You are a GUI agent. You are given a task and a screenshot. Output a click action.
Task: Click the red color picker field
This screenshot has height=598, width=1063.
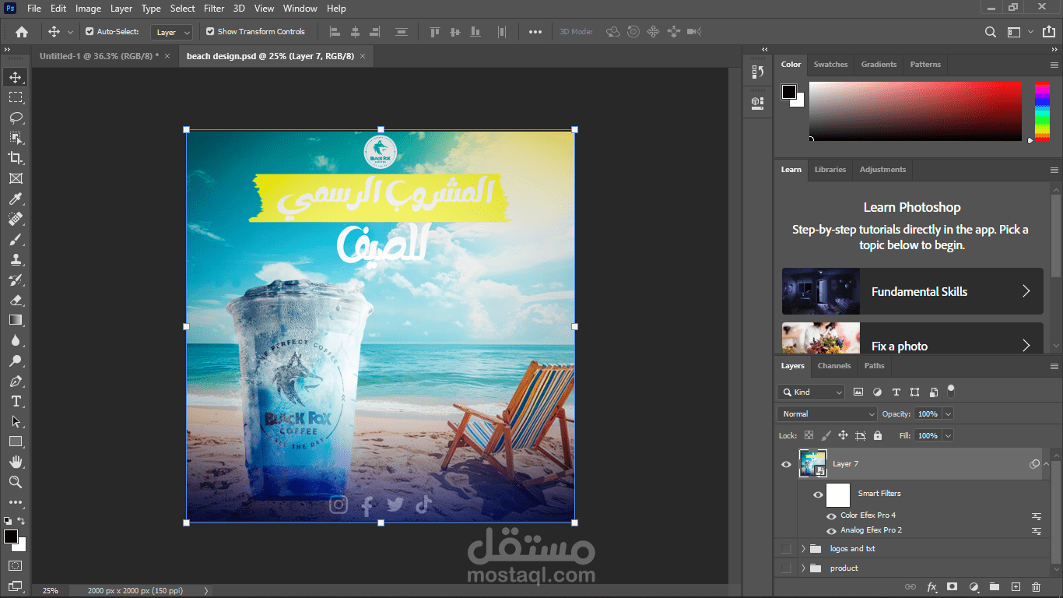(x=915, y=111)
